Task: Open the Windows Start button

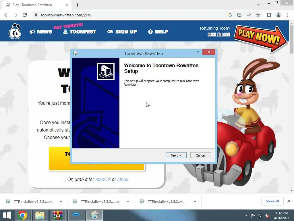Action: click(7, 215)
